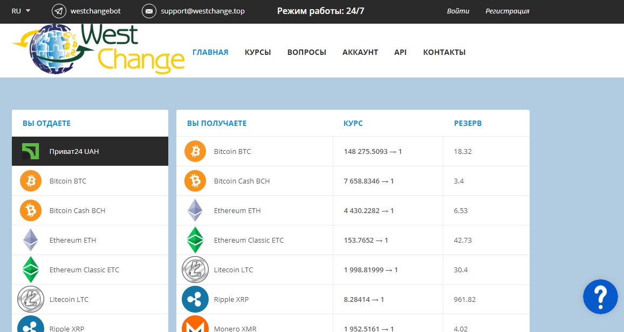Open the blue question-mark help button
Screen dimensions: 624x332
[600, 296]
